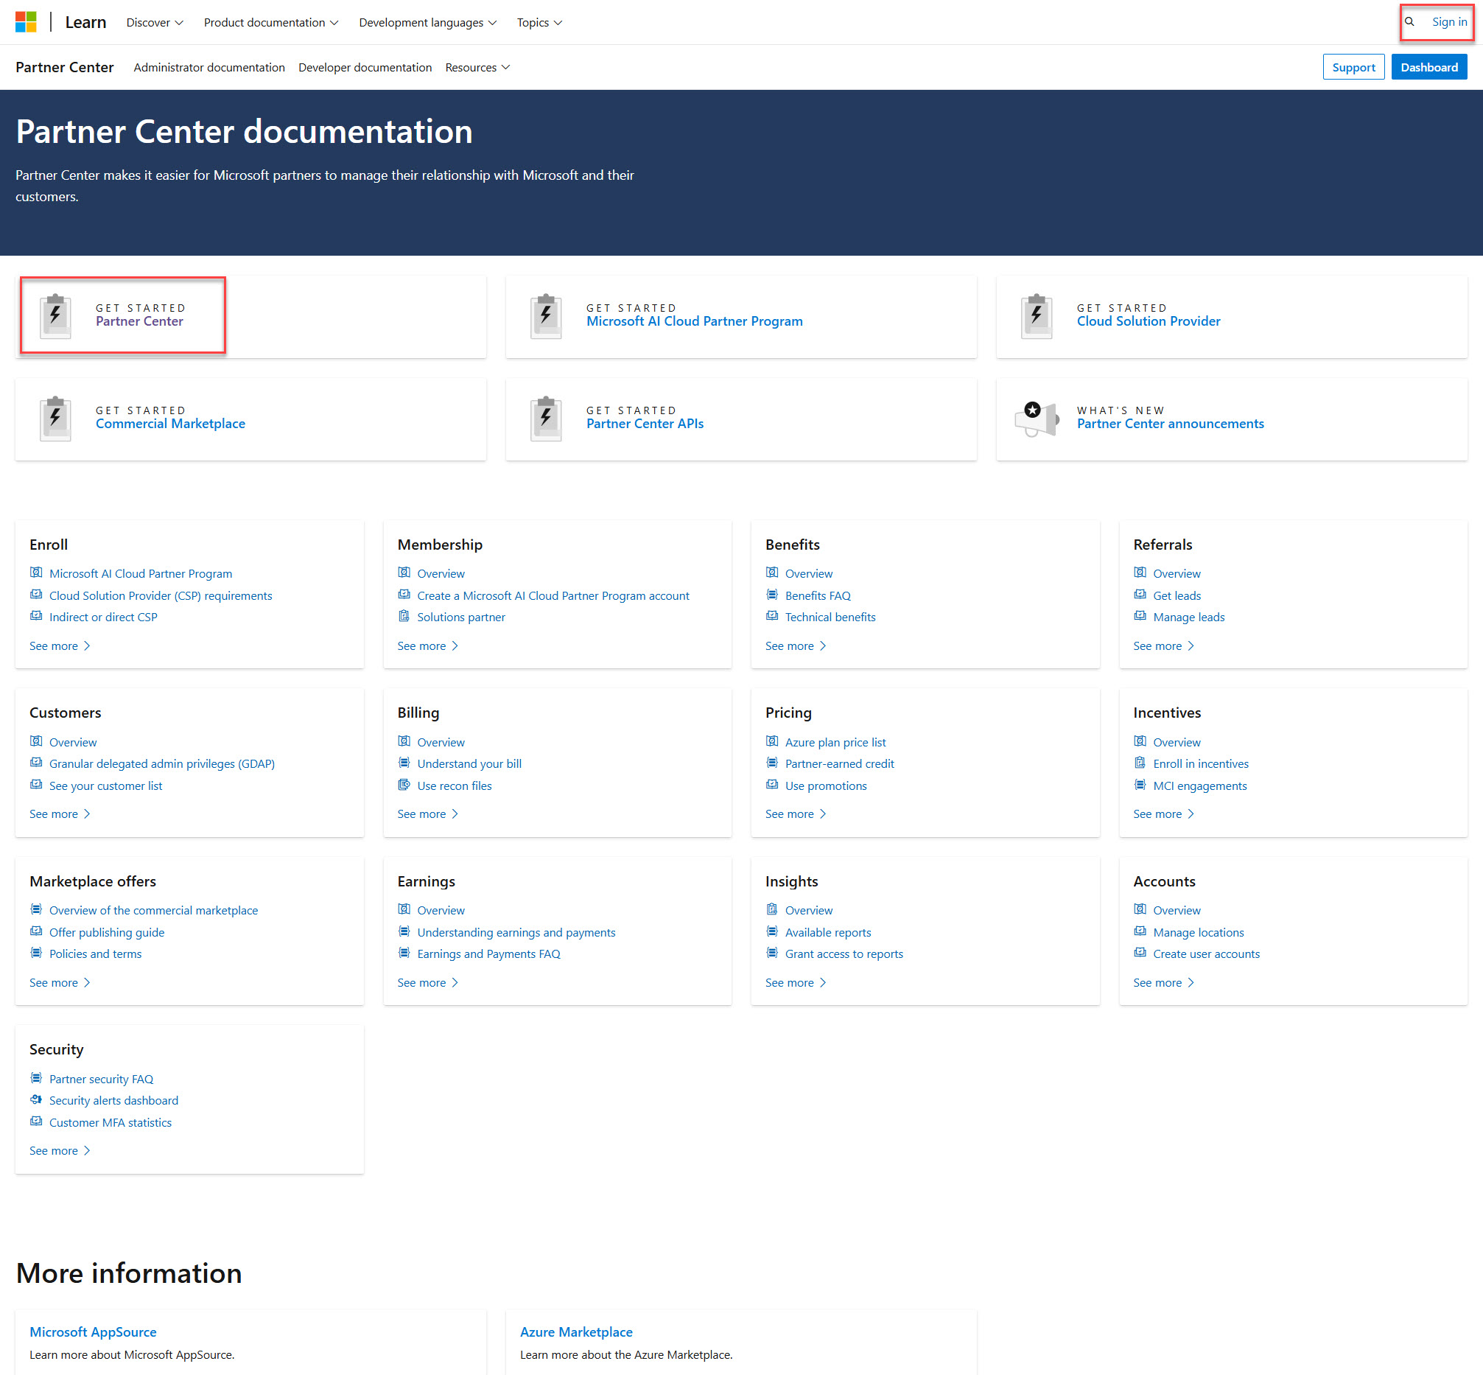This screenshot has width=1483, height=1375.
Task: Open Administrator documentation menu item
Action: coord(209,67)
